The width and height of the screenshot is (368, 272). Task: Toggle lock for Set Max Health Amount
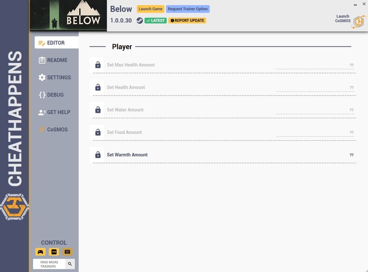click(x=98, y=65)
